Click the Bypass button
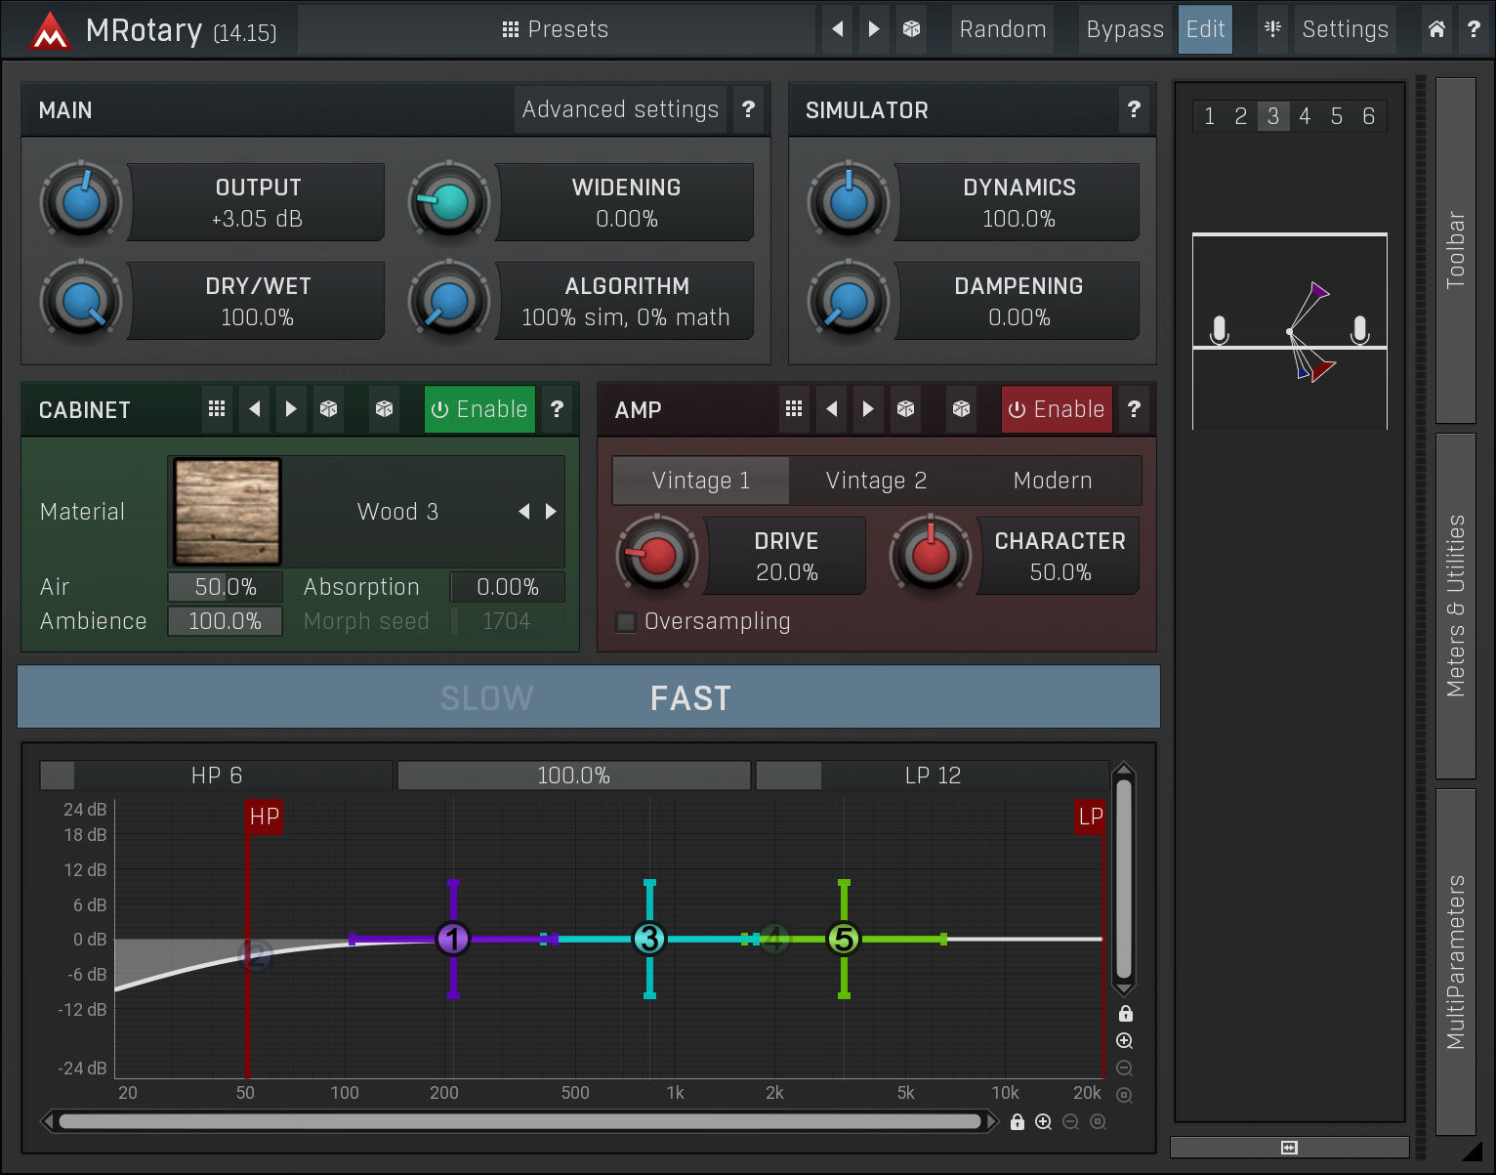Viewport: 1496px width, 1175px height. coord(1124,29)
